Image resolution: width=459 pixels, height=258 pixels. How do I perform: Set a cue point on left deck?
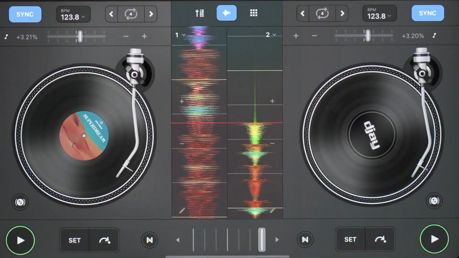pyautogui.click(x=75, y=240)
